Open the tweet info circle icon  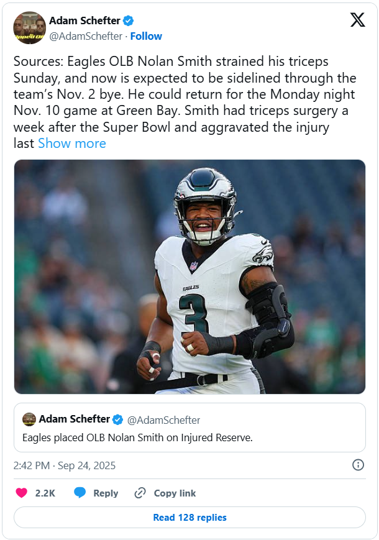pyautogui.click(x=358, y=465)
